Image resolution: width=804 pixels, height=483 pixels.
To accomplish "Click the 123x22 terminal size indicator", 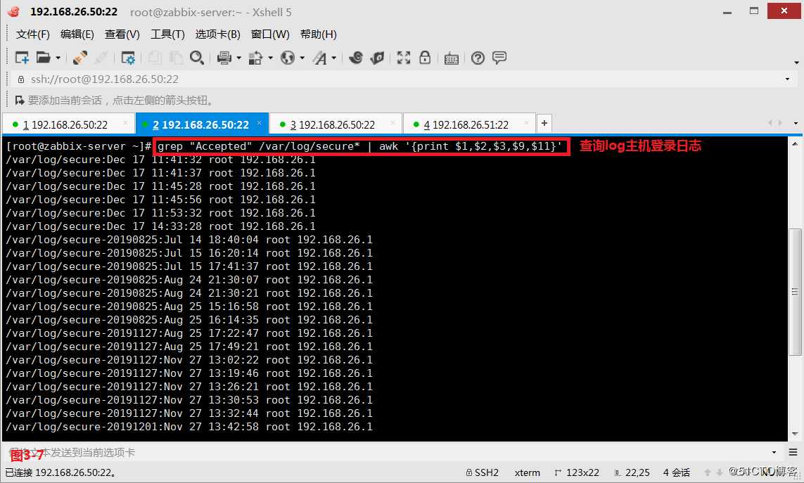I will [x=577, y=472].
